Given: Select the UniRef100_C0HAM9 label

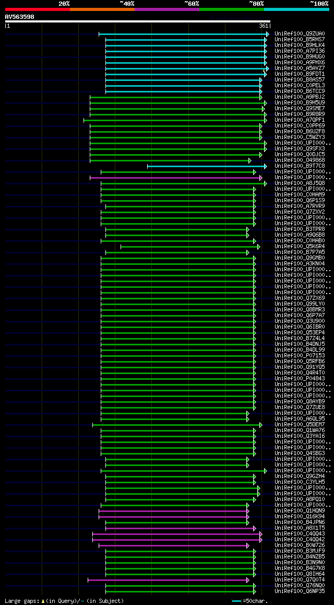Looking at the screenshot, I should click(300, 195).
